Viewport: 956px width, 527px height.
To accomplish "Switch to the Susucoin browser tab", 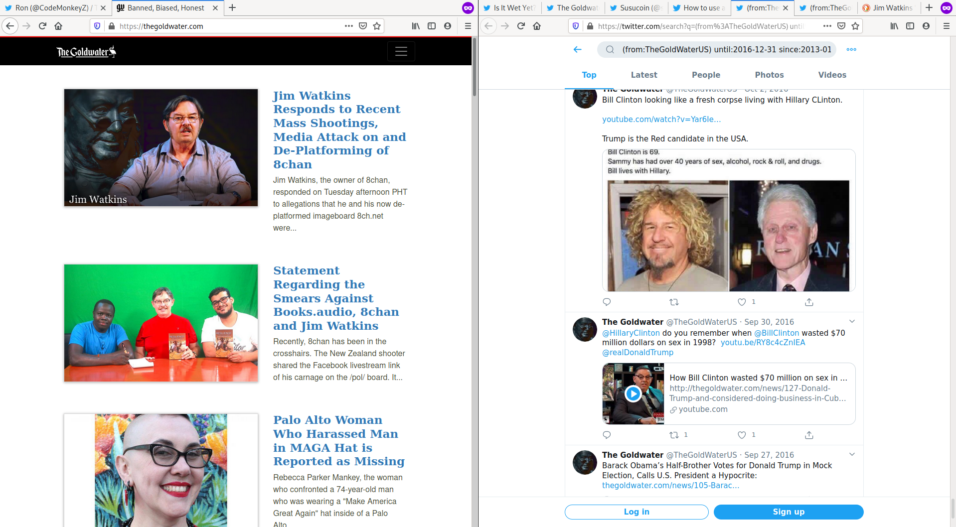I will pos(636,8).
